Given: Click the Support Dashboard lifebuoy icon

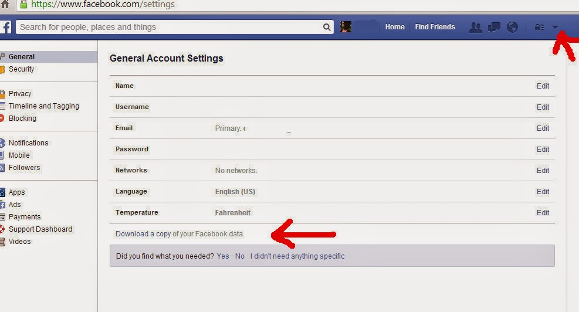Looking at the screenshot, I should [x=2, y=229].
